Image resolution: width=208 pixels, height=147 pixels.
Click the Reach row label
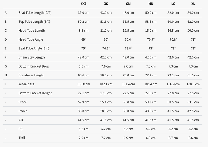23,111
